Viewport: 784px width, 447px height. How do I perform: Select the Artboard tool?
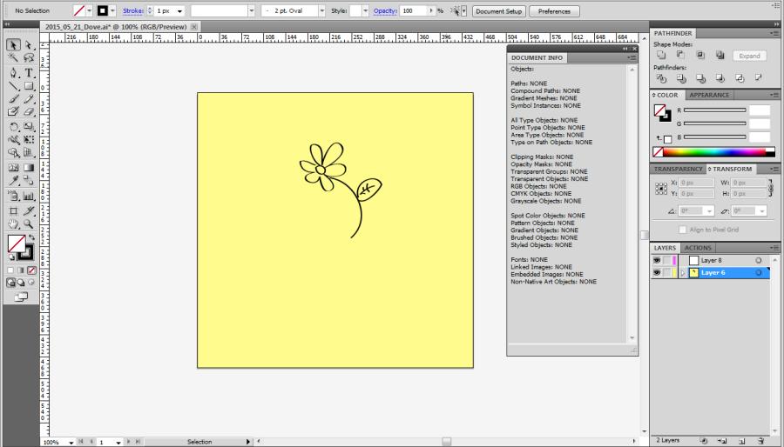coord(13,211)
